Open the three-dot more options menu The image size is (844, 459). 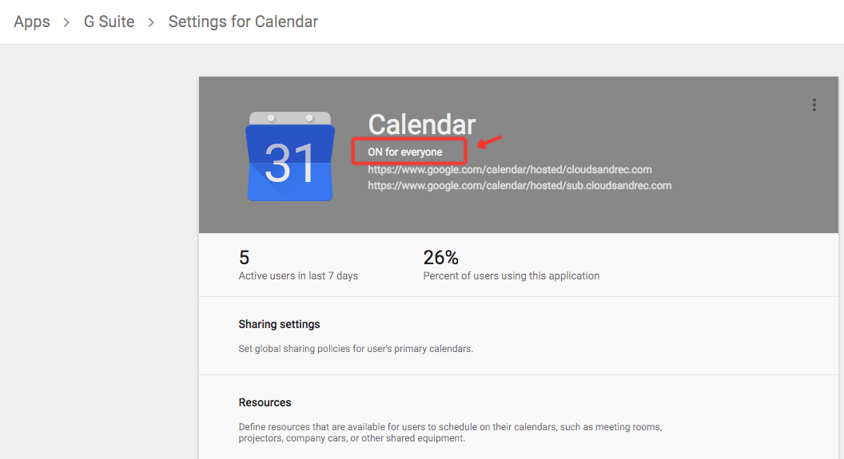tap(814, 105)
